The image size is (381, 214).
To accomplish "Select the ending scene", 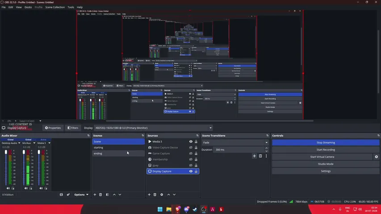I will 118,153.
